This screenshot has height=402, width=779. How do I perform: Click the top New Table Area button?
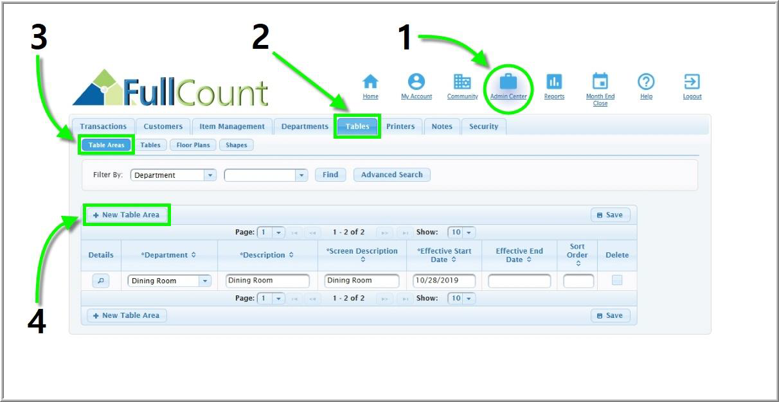[127, 214]
